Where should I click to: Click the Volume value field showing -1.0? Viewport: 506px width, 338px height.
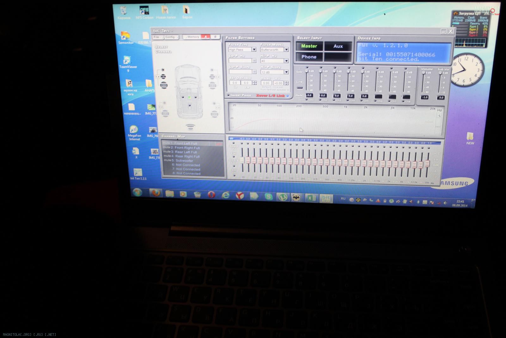click(x=425, y=98)
